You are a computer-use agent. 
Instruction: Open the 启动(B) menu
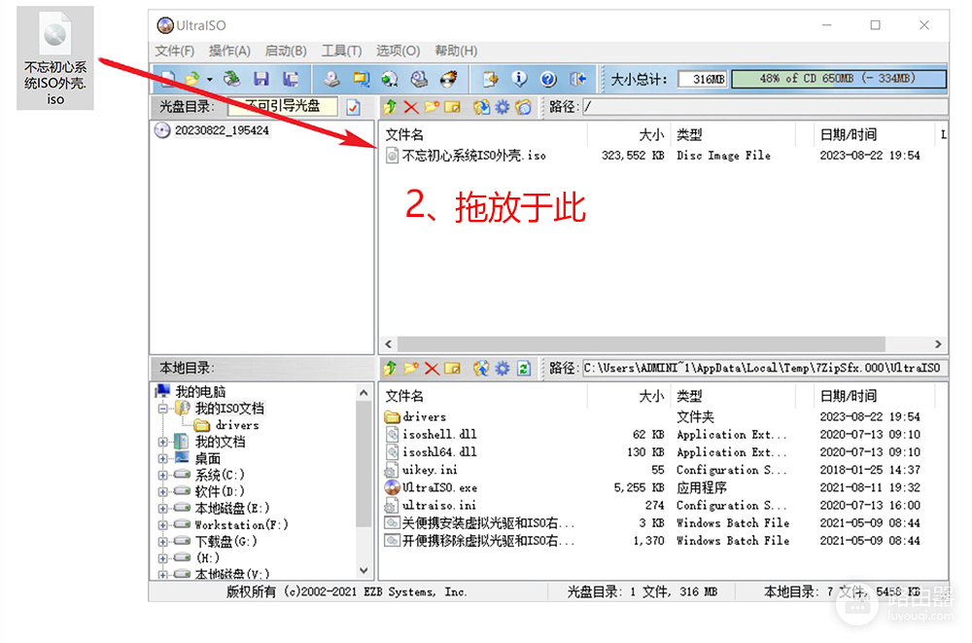tap(285, 51)
